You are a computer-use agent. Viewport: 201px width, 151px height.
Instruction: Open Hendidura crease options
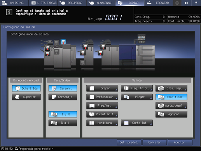point(102,123)
